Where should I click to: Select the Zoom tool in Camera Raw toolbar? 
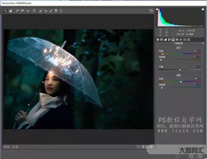click(5, 11)
